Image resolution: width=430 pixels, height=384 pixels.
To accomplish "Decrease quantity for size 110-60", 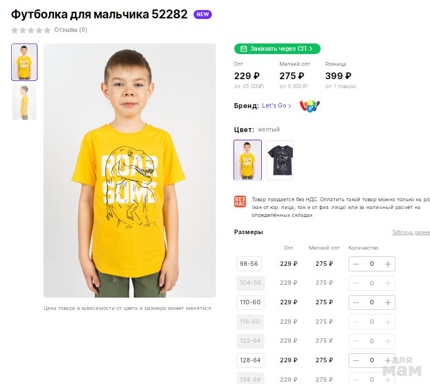I will 356,303.
